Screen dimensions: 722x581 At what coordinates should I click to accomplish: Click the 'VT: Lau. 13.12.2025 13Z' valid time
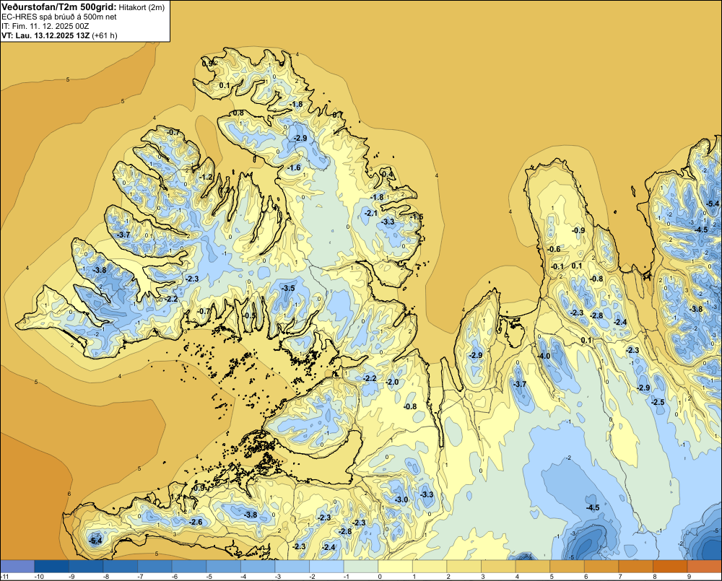click(x=45, y=35)
